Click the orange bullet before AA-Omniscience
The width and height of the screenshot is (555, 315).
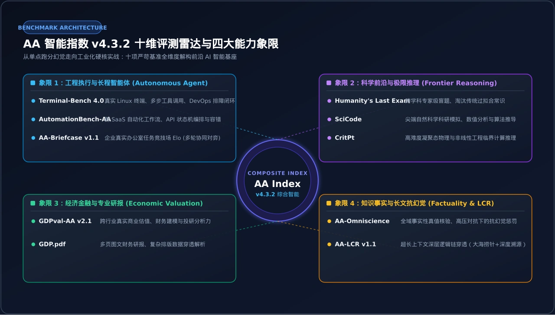[x=329, y=221]
